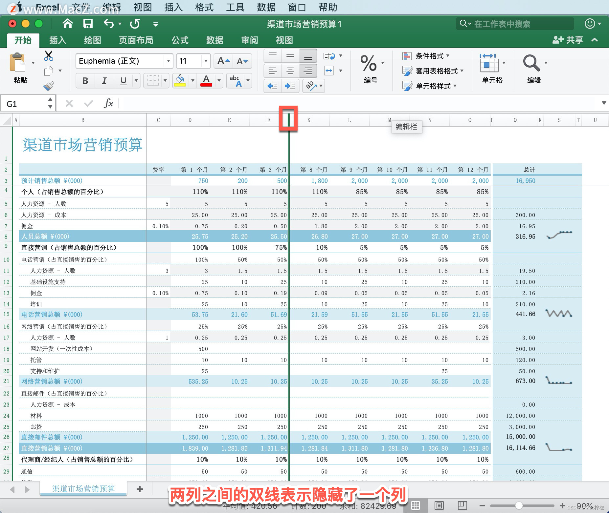This screenshot has height=513, width=609.
Task: Click the Save floppy disk icon
Action: pos(88,24)
